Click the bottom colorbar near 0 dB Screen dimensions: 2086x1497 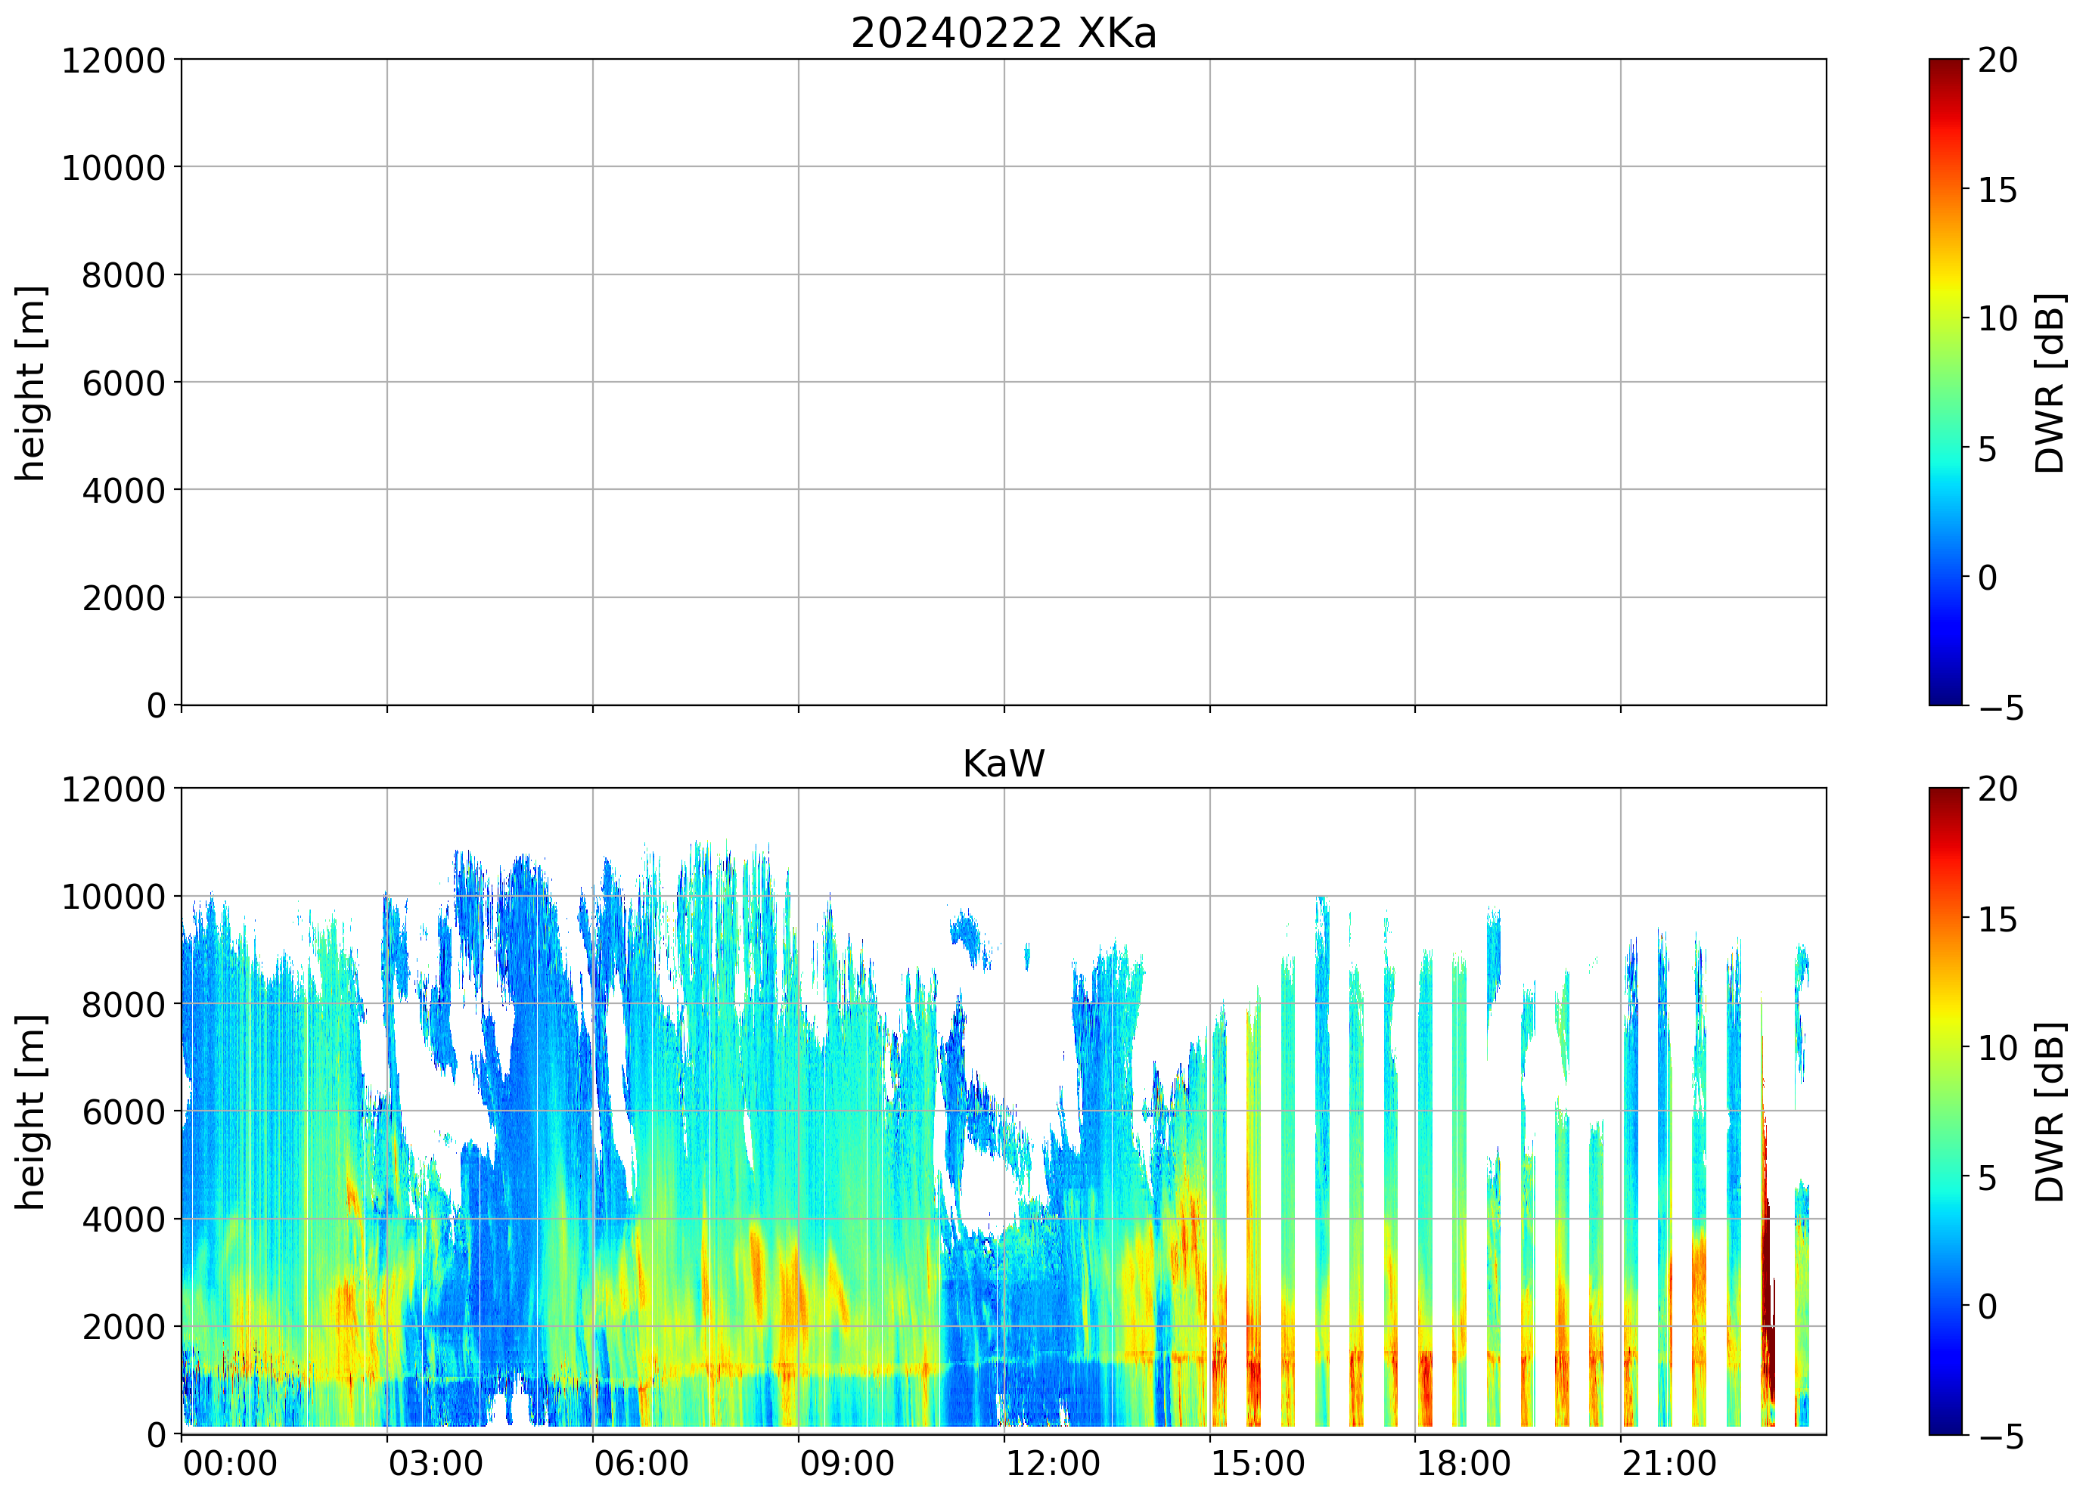[x=1945, y=1306]
